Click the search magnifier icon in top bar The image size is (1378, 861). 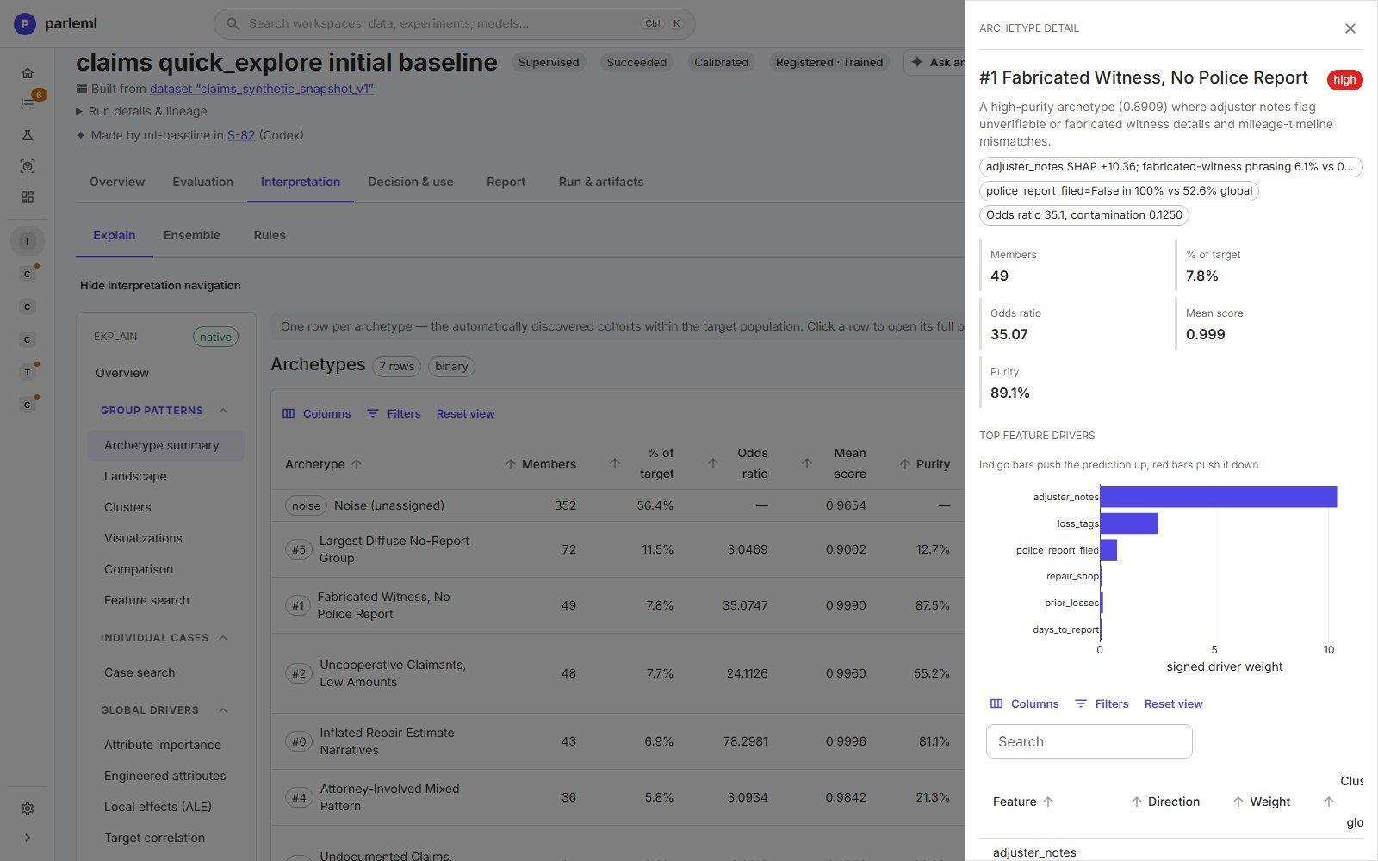pos(233,23)
